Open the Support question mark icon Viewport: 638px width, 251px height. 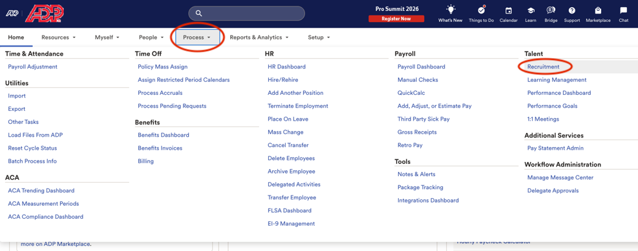(571, 10)
